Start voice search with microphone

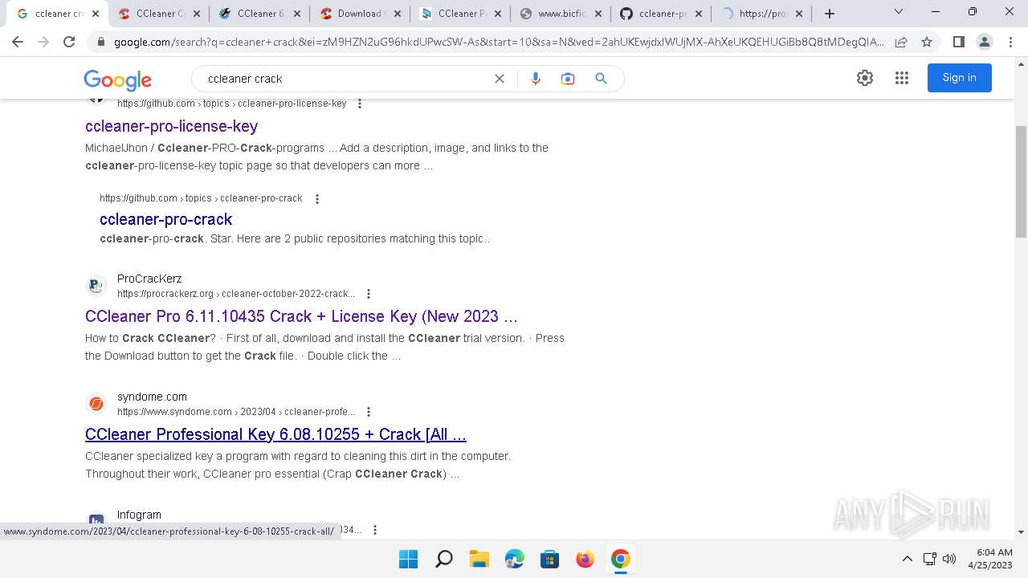(x=536, y=79)
